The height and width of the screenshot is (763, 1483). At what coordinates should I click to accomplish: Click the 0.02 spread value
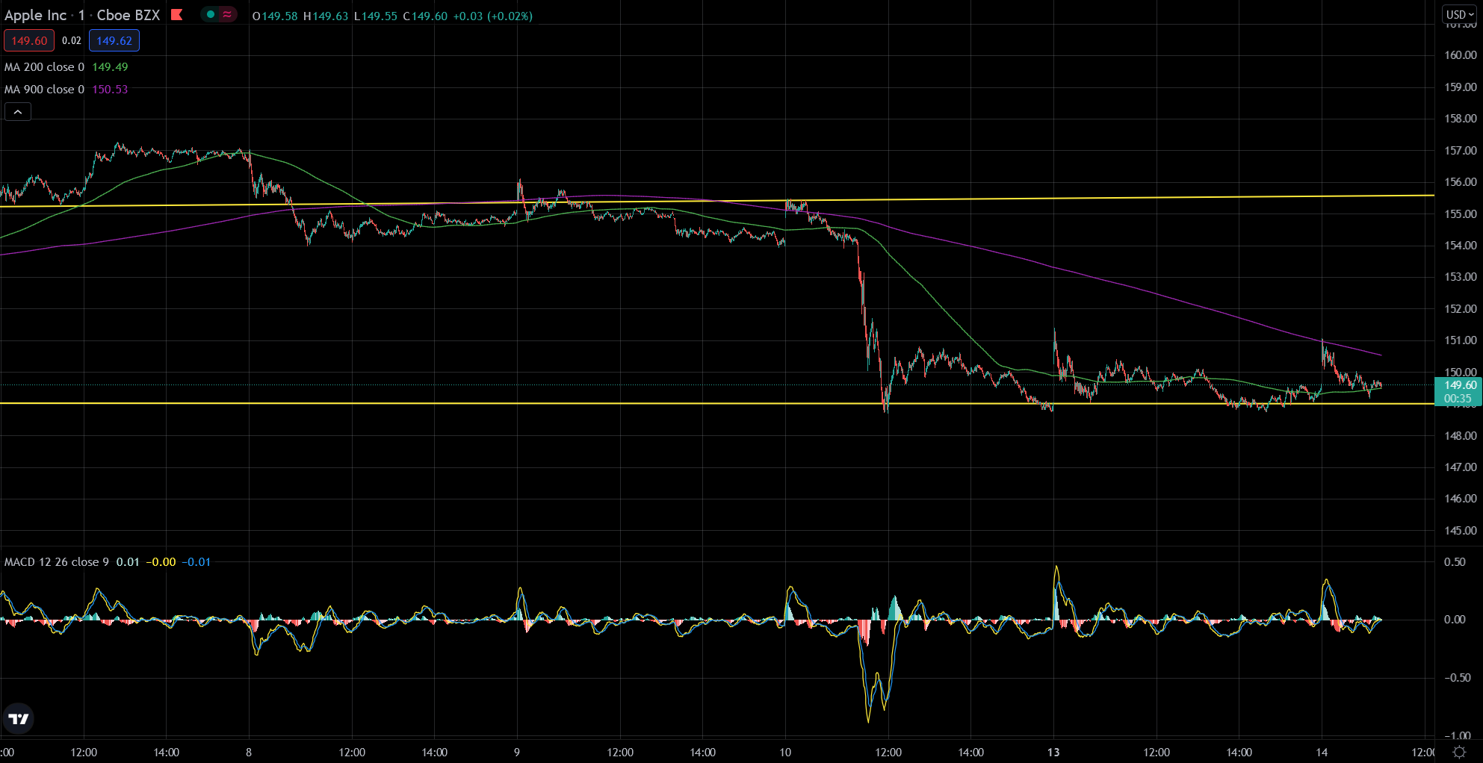[x=72, y=41]
